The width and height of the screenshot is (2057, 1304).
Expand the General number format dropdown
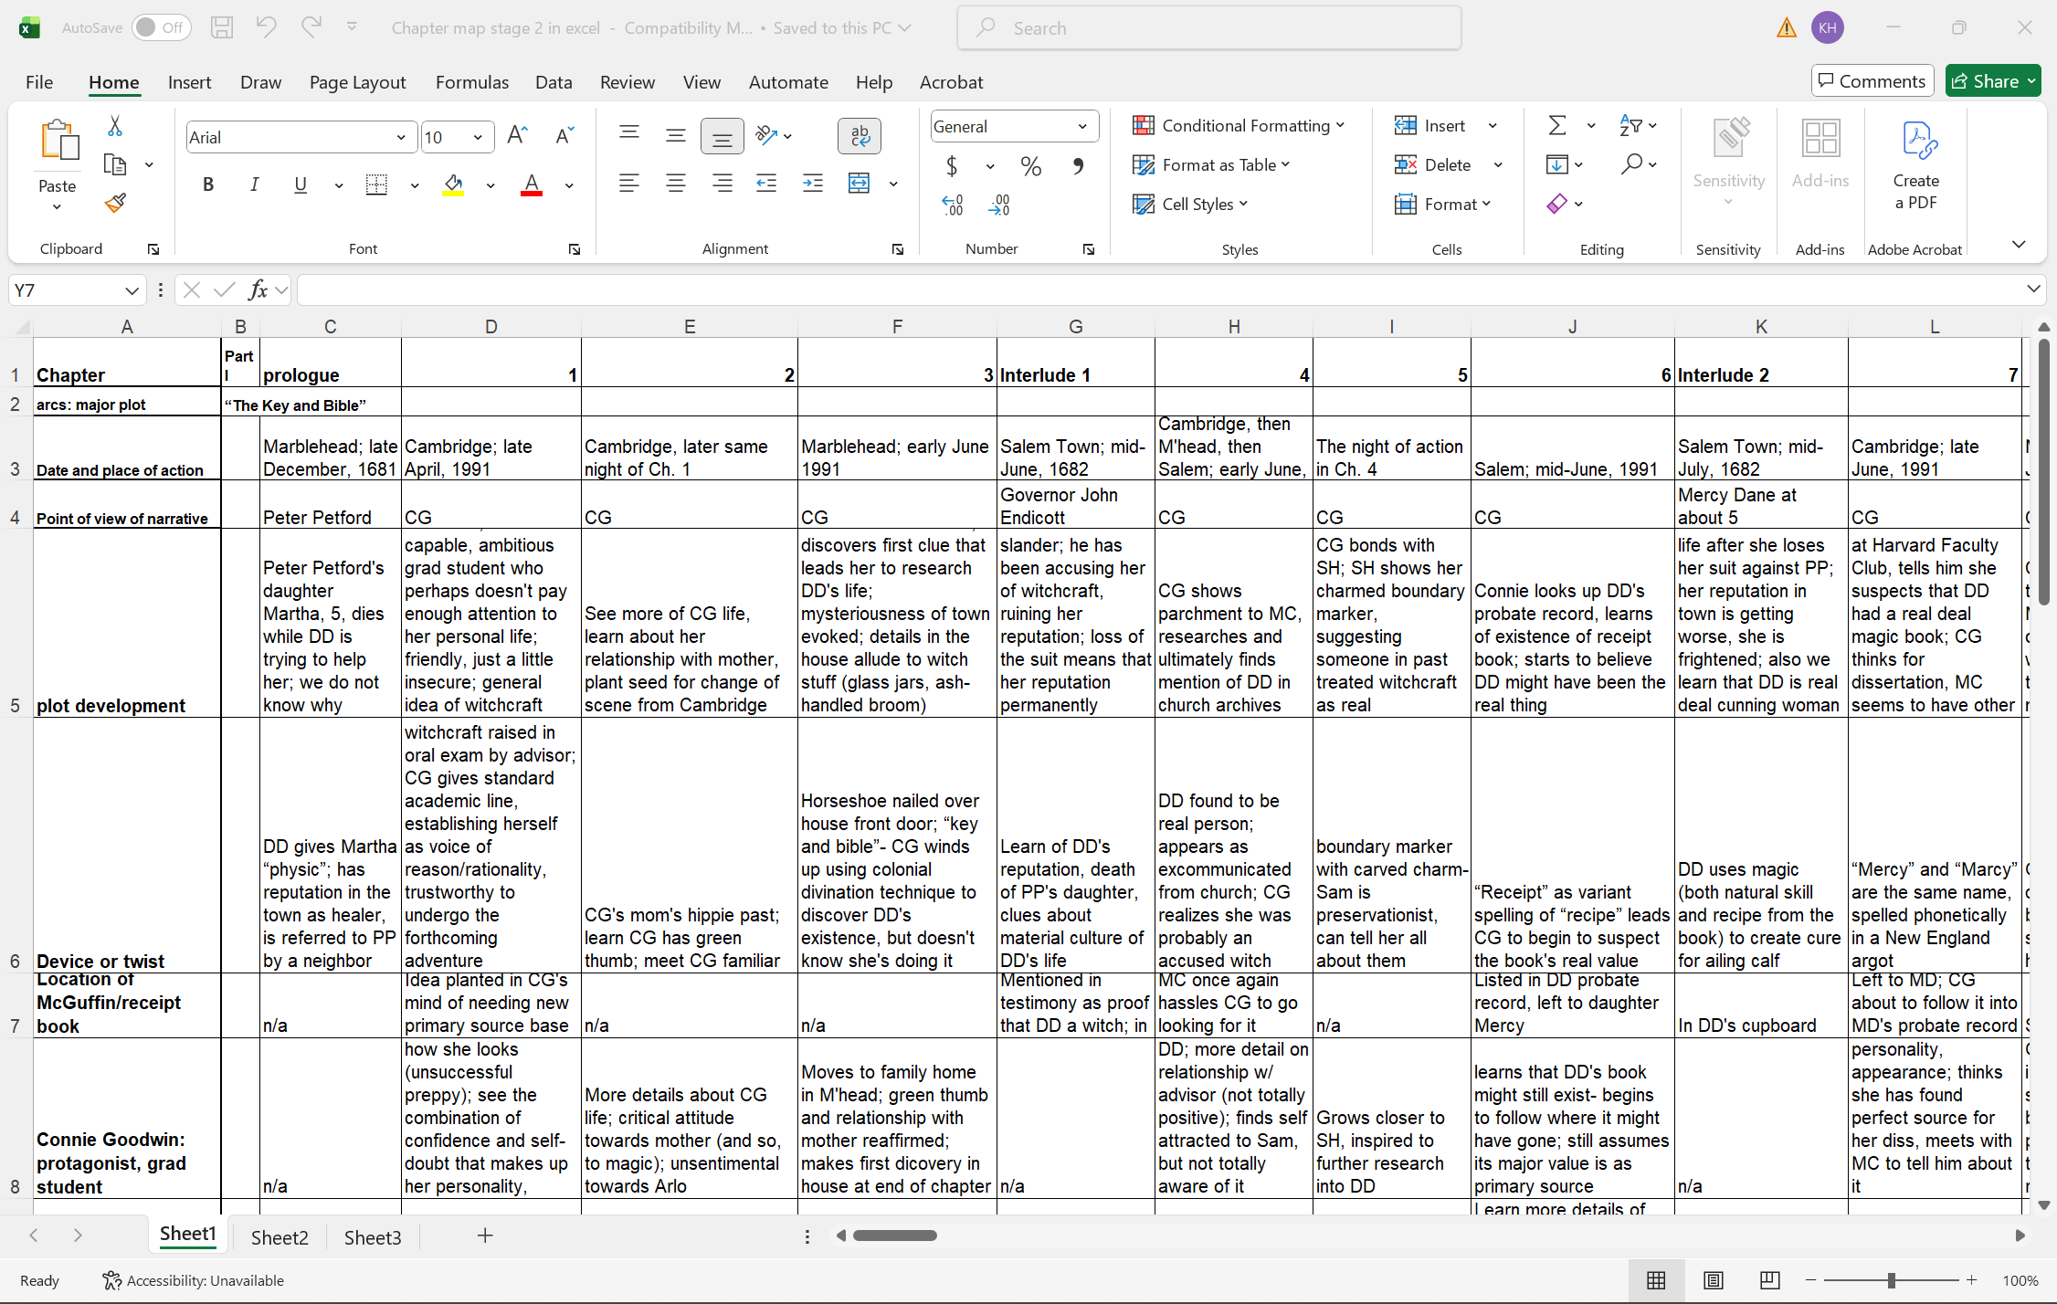click(x=1082, y=127)
